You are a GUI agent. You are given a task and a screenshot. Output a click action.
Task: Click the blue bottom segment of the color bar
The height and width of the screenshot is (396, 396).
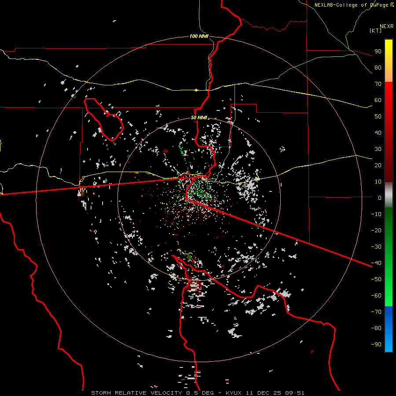pos(389,329)
